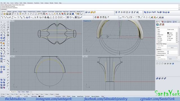
Task: Select the pointer tool in left sidebar
Action: click(x=1, y=22)
